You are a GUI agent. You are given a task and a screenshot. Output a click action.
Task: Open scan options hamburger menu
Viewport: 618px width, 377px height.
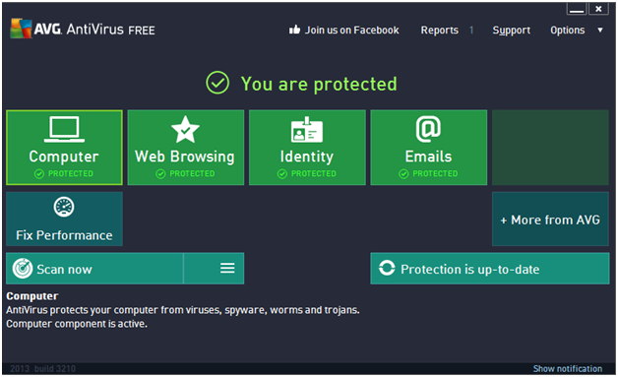coord(227,268)
